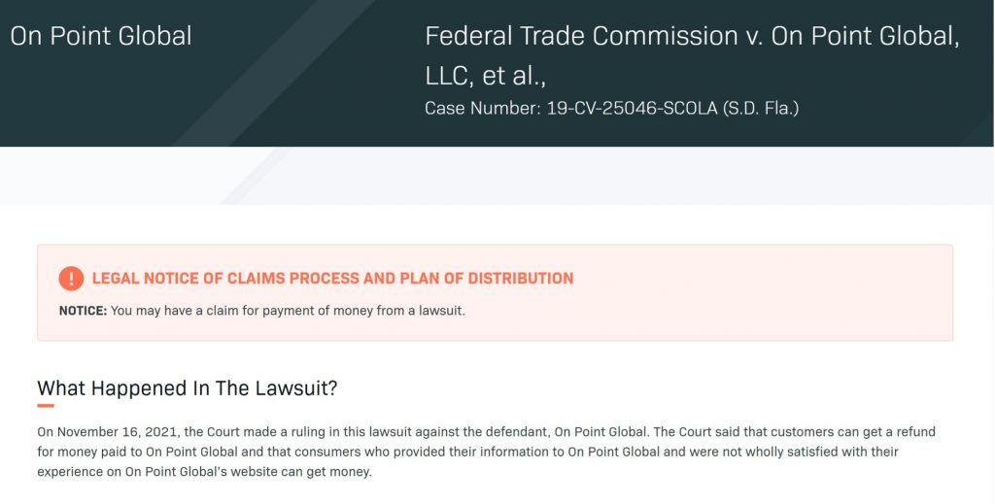Select the 'Case Number:' label
Image resolution: width=995 pixels, height=504 pixels.
[x=482, y=108]
